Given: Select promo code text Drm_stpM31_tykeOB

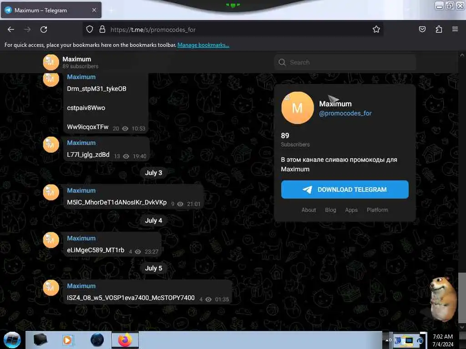Looking at the screenshot, I should click(x=96, y=89).
